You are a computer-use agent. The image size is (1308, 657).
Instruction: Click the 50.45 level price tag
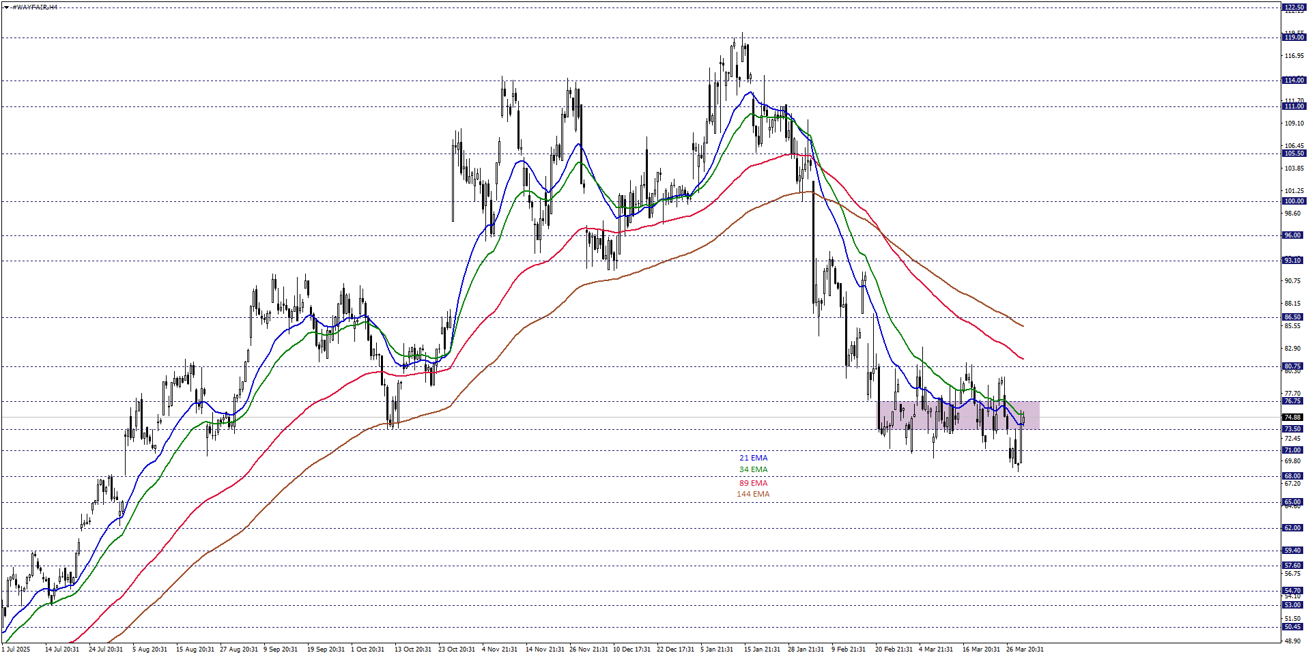pyautogui.click(x=1292, y=627)
